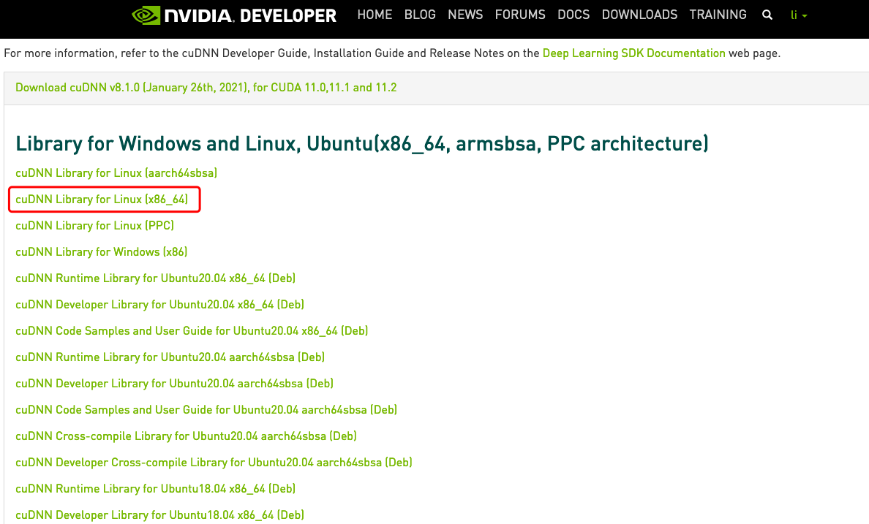Open the DOWNLOADS menu item
Screen dimensions: 869x524
pos(639,15)
